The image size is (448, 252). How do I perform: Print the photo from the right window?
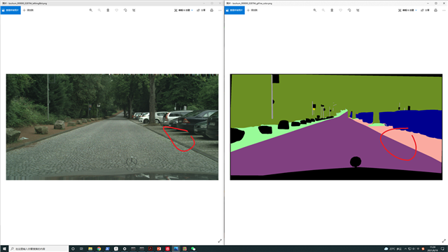pyautogui.click(x=435, y=10)
